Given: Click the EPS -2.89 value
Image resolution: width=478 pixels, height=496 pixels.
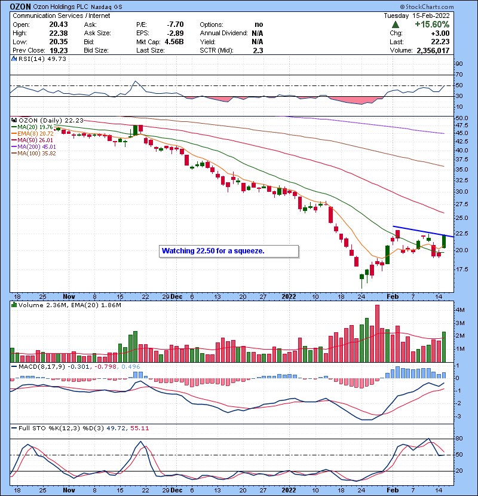Looking at the screenshot, I should click(x=175, y=33).
